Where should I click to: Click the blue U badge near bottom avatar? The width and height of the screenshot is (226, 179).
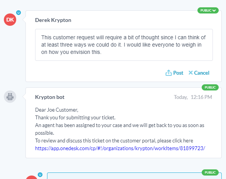(40, 175)
